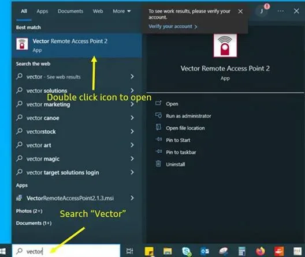The image size is (305, 257).
Task: Open Sticky Notes on the taskbar
Action: pos(149,251)
